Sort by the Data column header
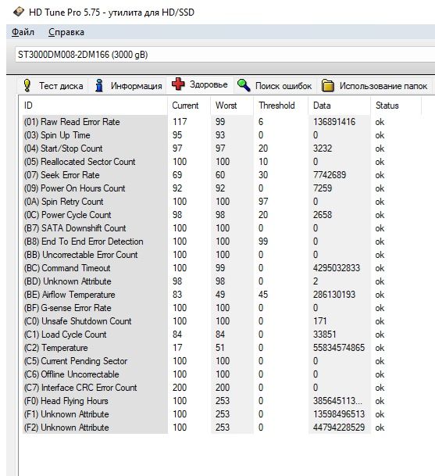The height and width of the screenshot is (476, 435). (339, 106)
